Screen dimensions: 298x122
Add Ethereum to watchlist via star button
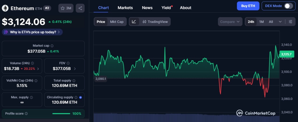coord(66,8)
